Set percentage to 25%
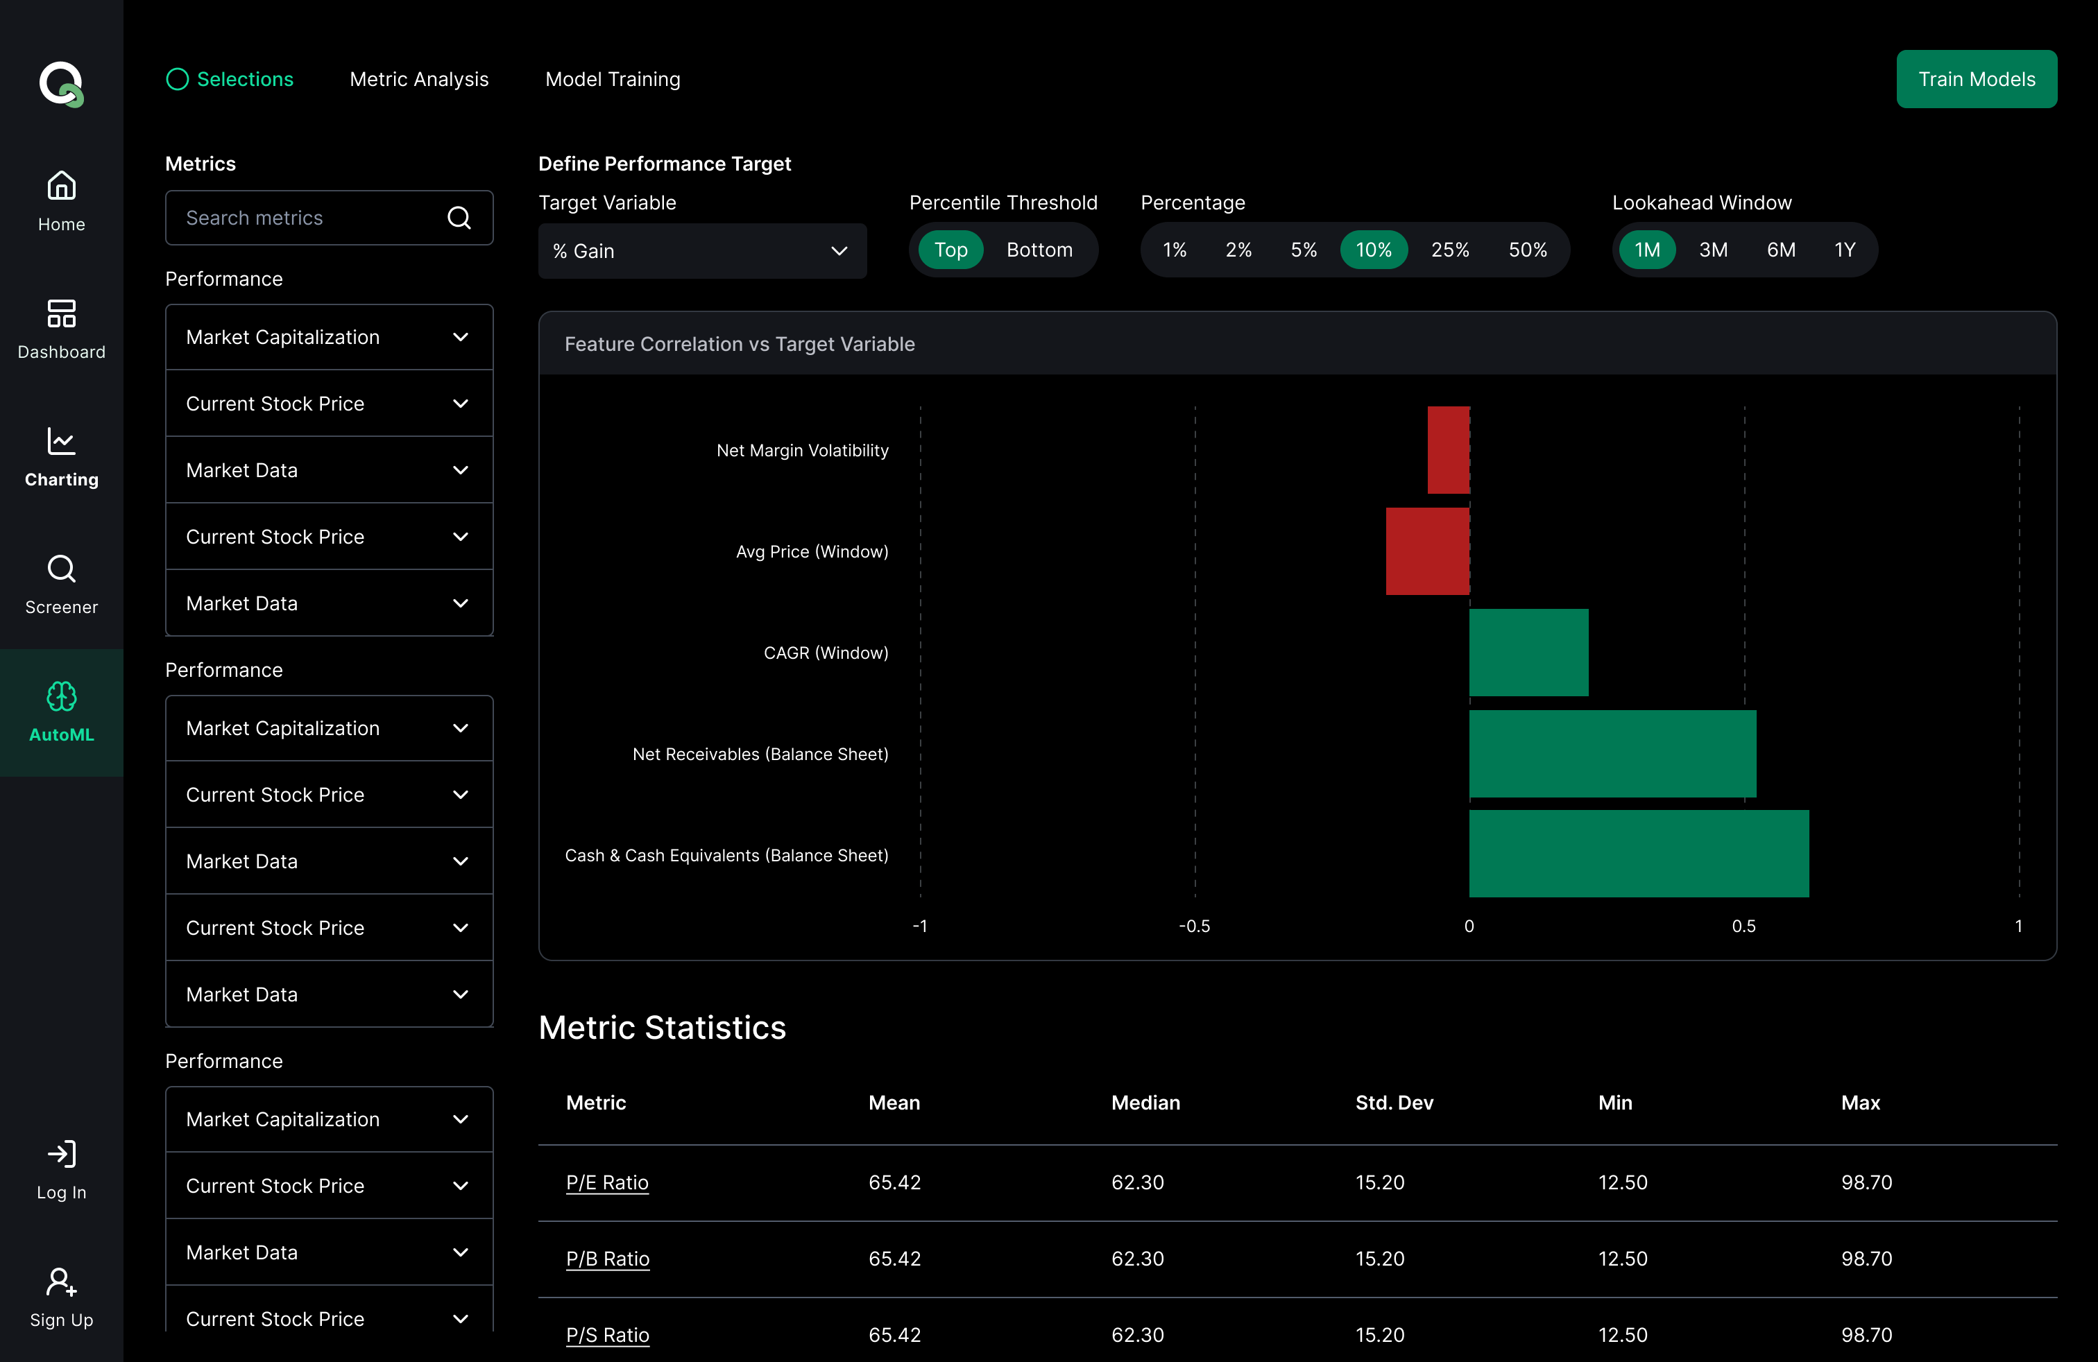This screenshot has height=1362, width=2098. pos(1449,250)
